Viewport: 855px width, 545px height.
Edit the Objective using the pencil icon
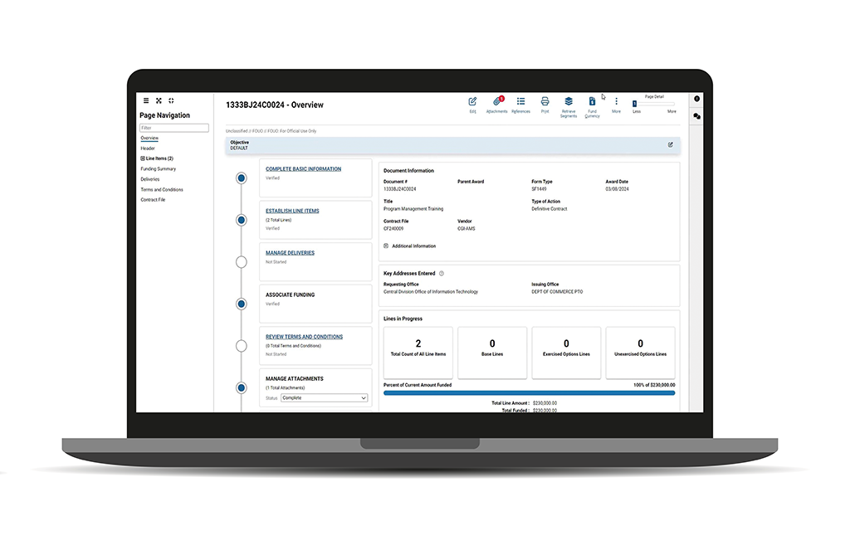point(670,144)
